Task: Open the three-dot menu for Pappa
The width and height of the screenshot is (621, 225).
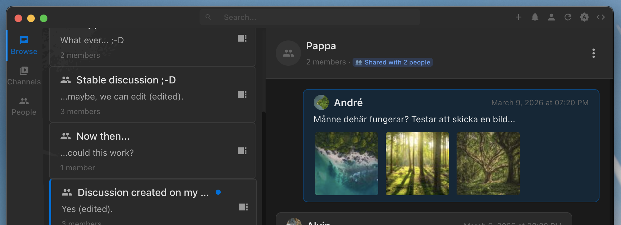Action: (593, 53)
